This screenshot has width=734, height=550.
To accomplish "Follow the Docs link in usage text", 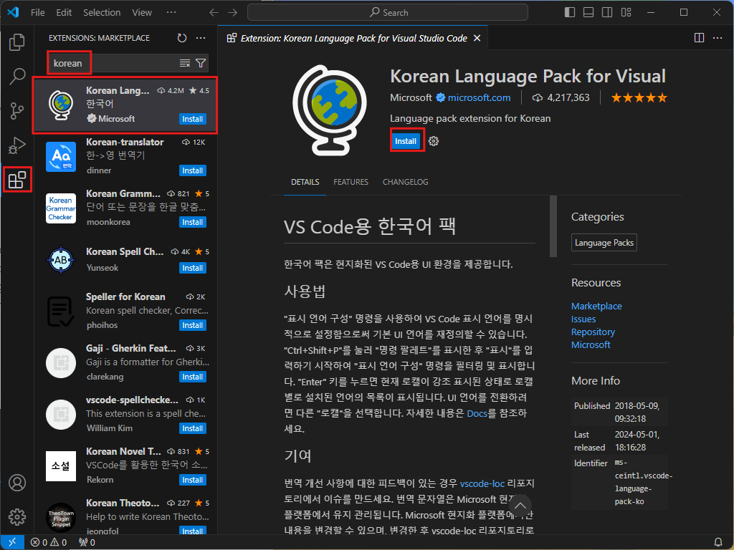I will [x=477, y=413].
